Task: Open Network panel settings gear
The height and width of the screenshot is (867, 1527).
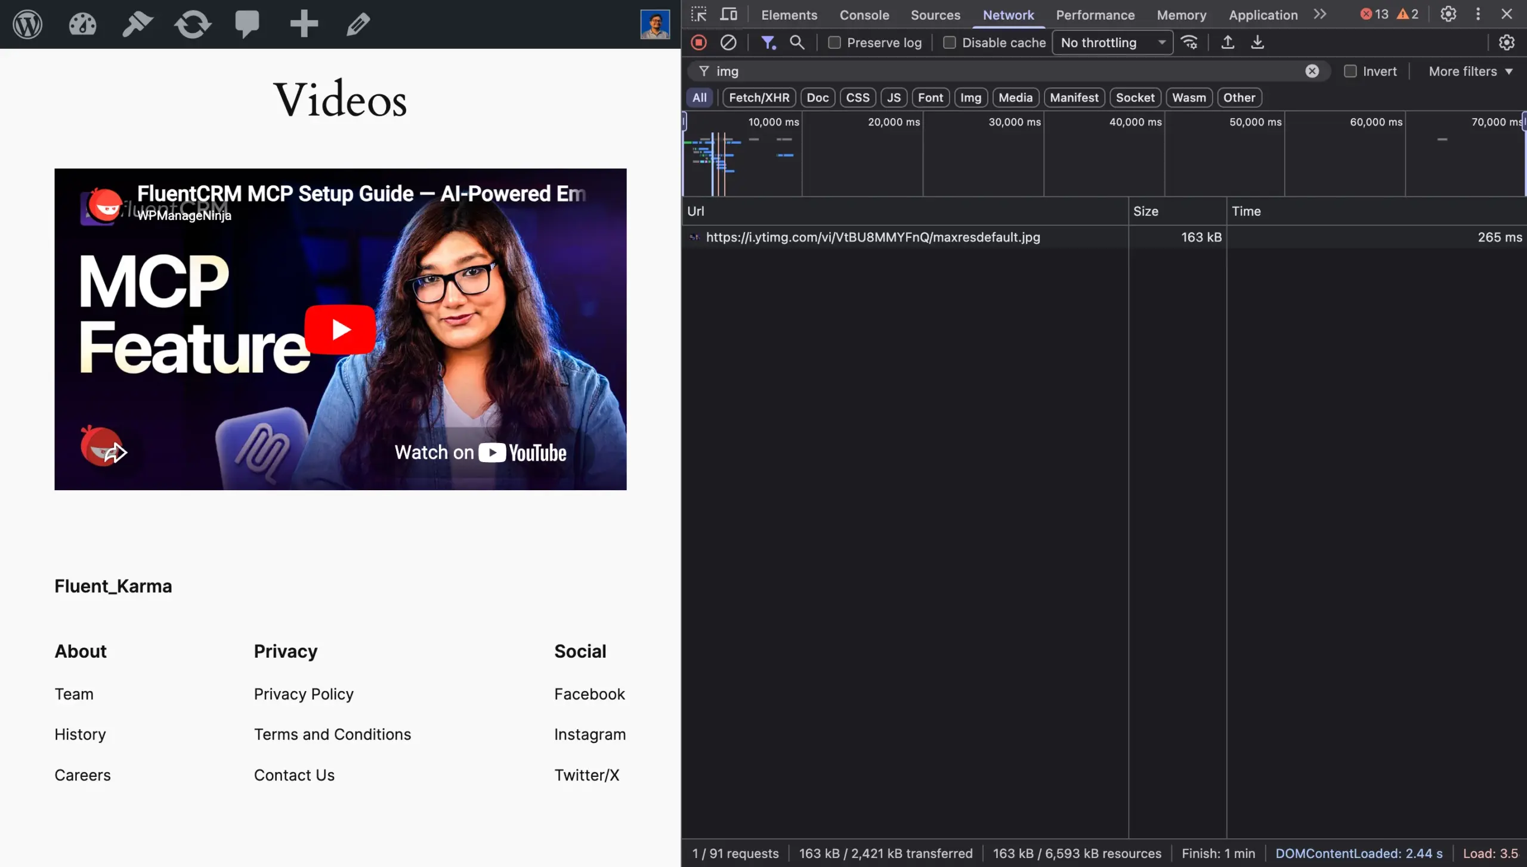Action: pos(1507,42)
